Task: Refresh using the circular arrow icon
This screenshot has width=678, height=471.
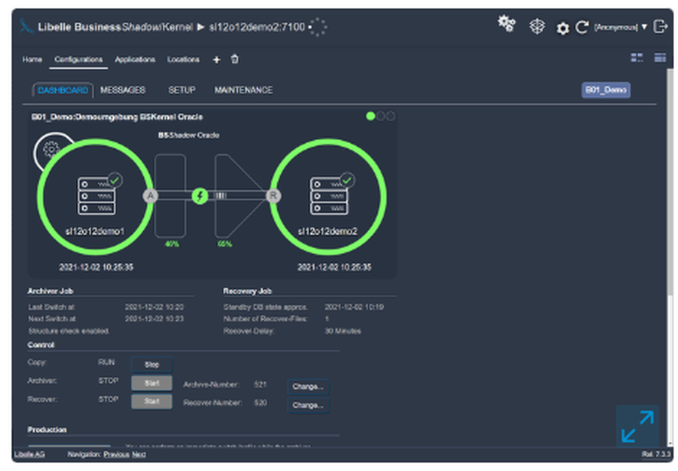Action: [582, 27]
